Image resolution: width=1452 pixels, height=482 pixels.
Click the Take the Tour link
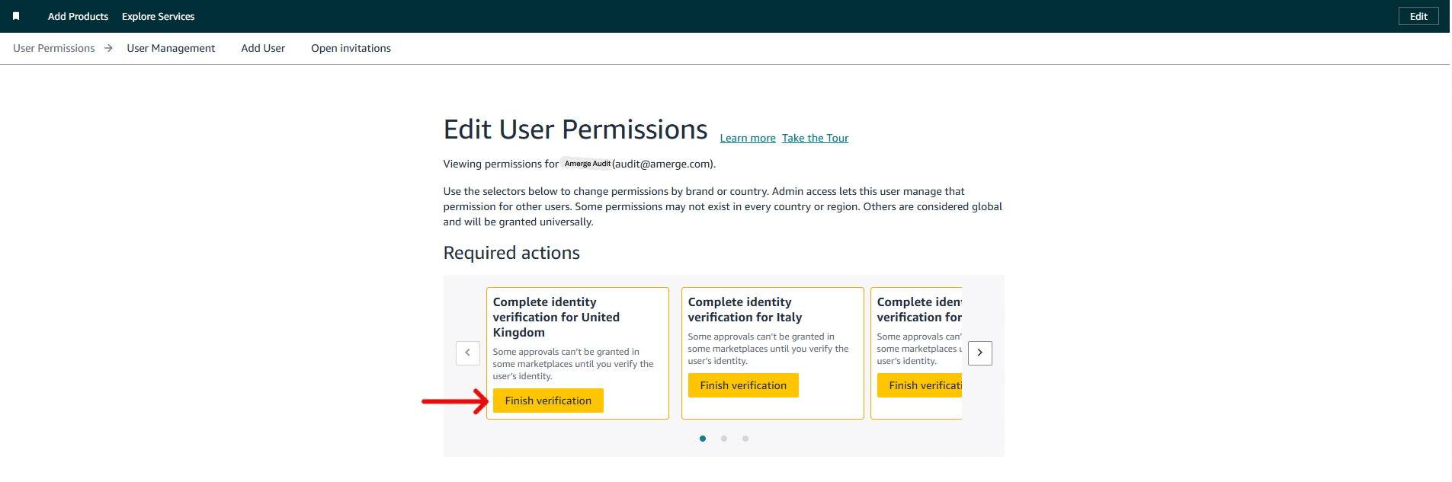(x=815, y=138)
